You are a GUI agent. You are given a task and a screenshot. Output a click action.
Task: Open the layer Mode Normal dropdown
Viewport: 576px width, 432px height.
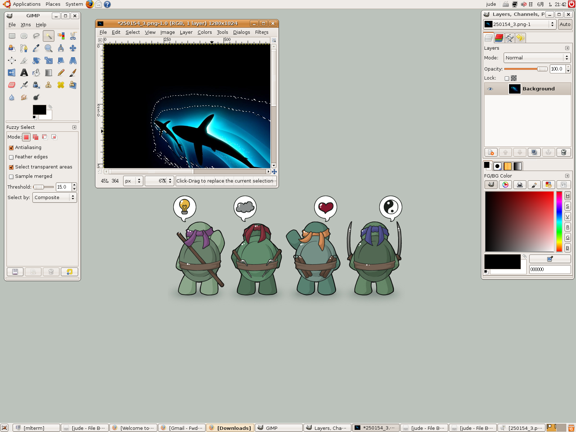click(x=537, y=58)
